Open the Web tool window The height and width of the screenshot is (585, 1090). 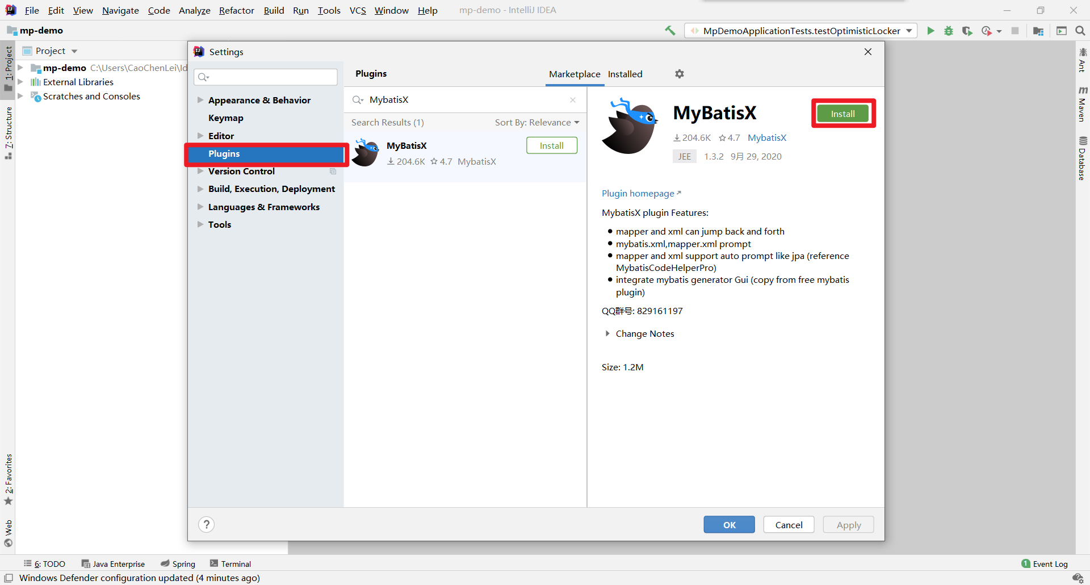coord(9,533)
